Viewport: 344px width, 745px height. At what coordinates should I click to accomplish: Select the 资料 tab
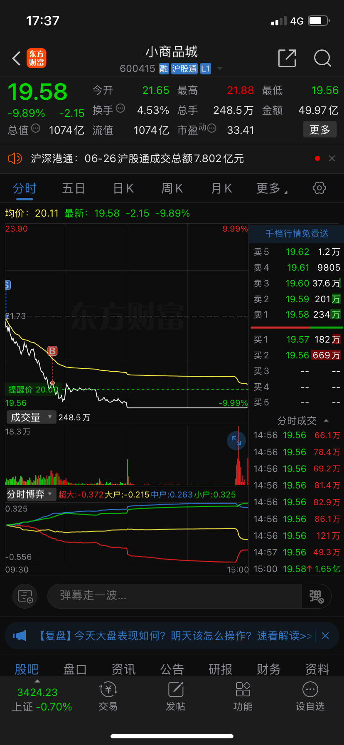tap(317, 669)
